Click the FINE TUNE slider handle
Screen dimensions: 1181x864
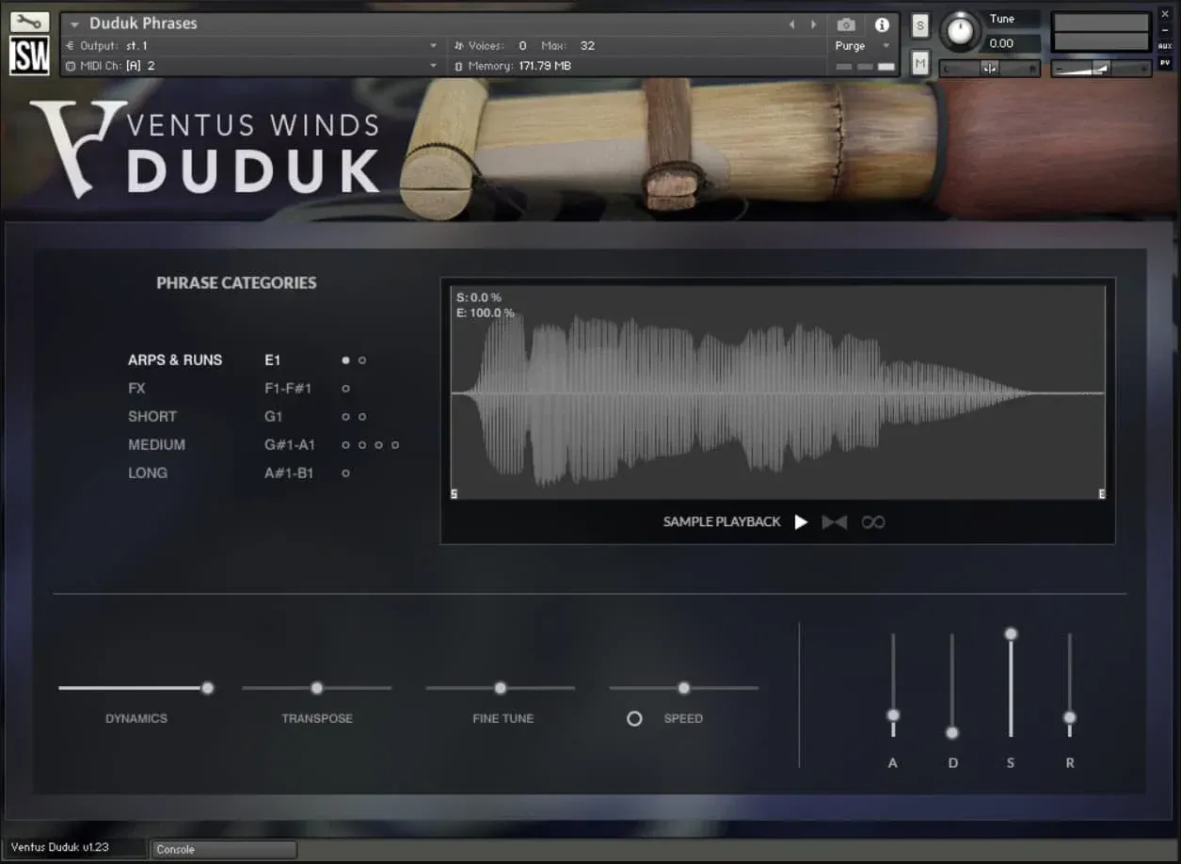[501, 688]
